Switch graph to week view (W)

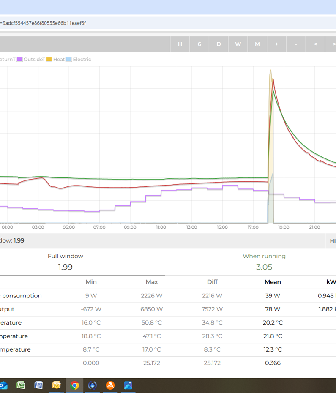point(238,44)
